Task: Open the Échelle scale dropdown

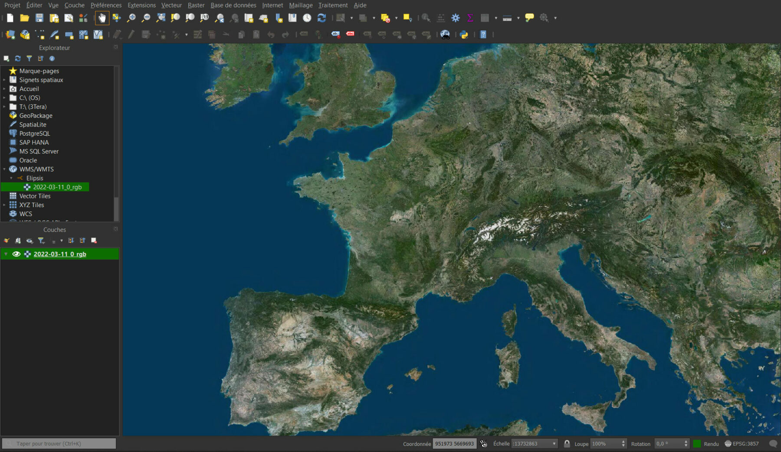Action: point(554,443)
